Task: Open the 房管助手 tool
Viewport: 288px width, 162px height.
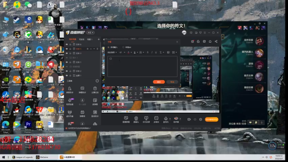Action: point(69,90)
